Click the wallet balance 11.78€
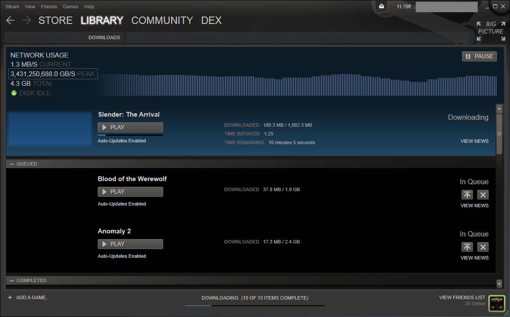Image resolution: width=510 pixels, height=317 pixels. (x=404, y=7)
